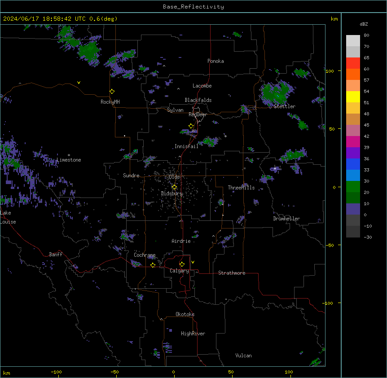This screenshot has width=387, height=378.
Task: Click the Banff label
Action: (x=56, y=255)
